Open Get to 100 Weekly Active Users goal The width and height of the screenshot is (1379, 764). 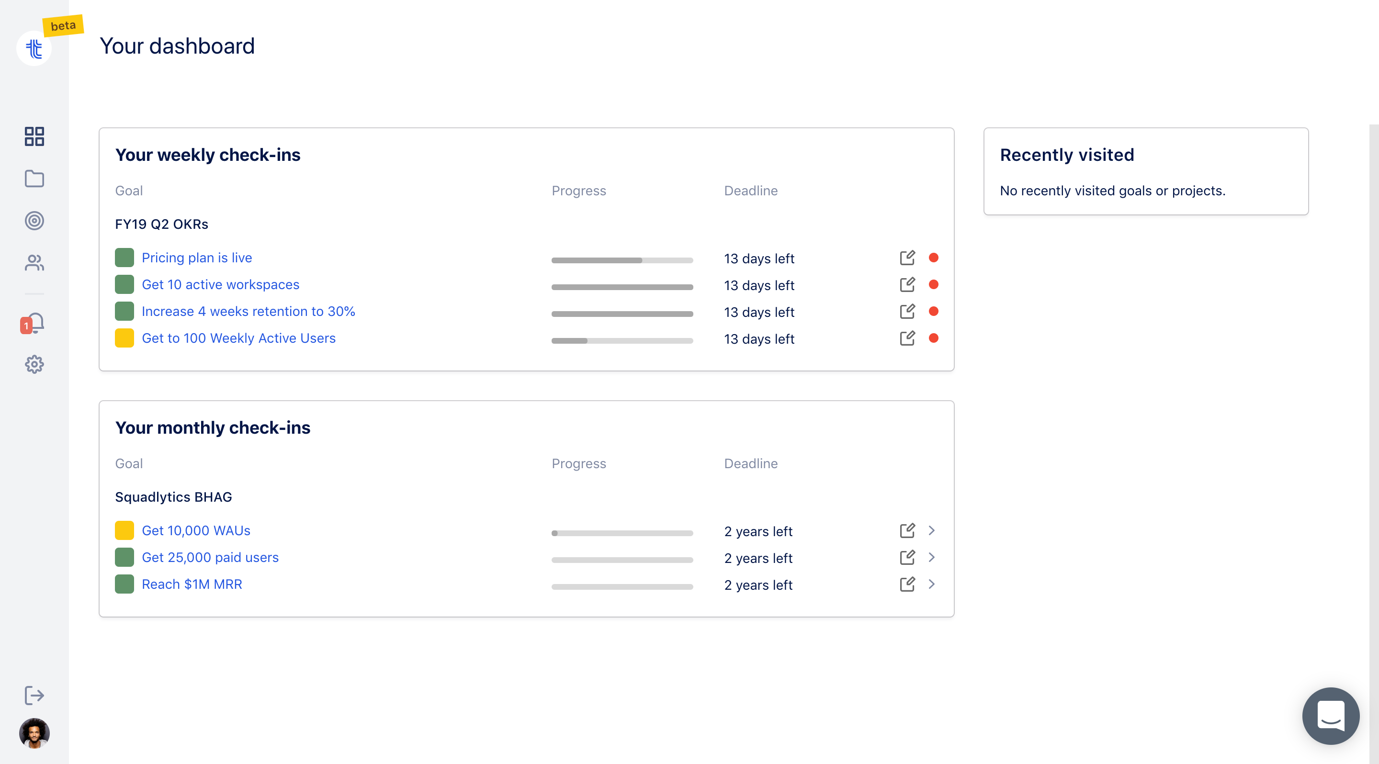tap(239, 338)
